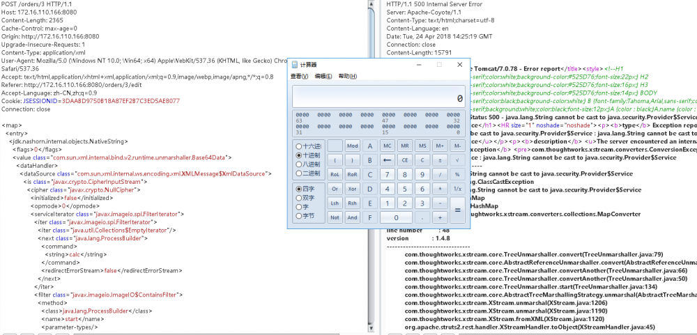The width and height of the screenshot is (697, 335).
Task: Click the square root key
Action: point(457,160)
